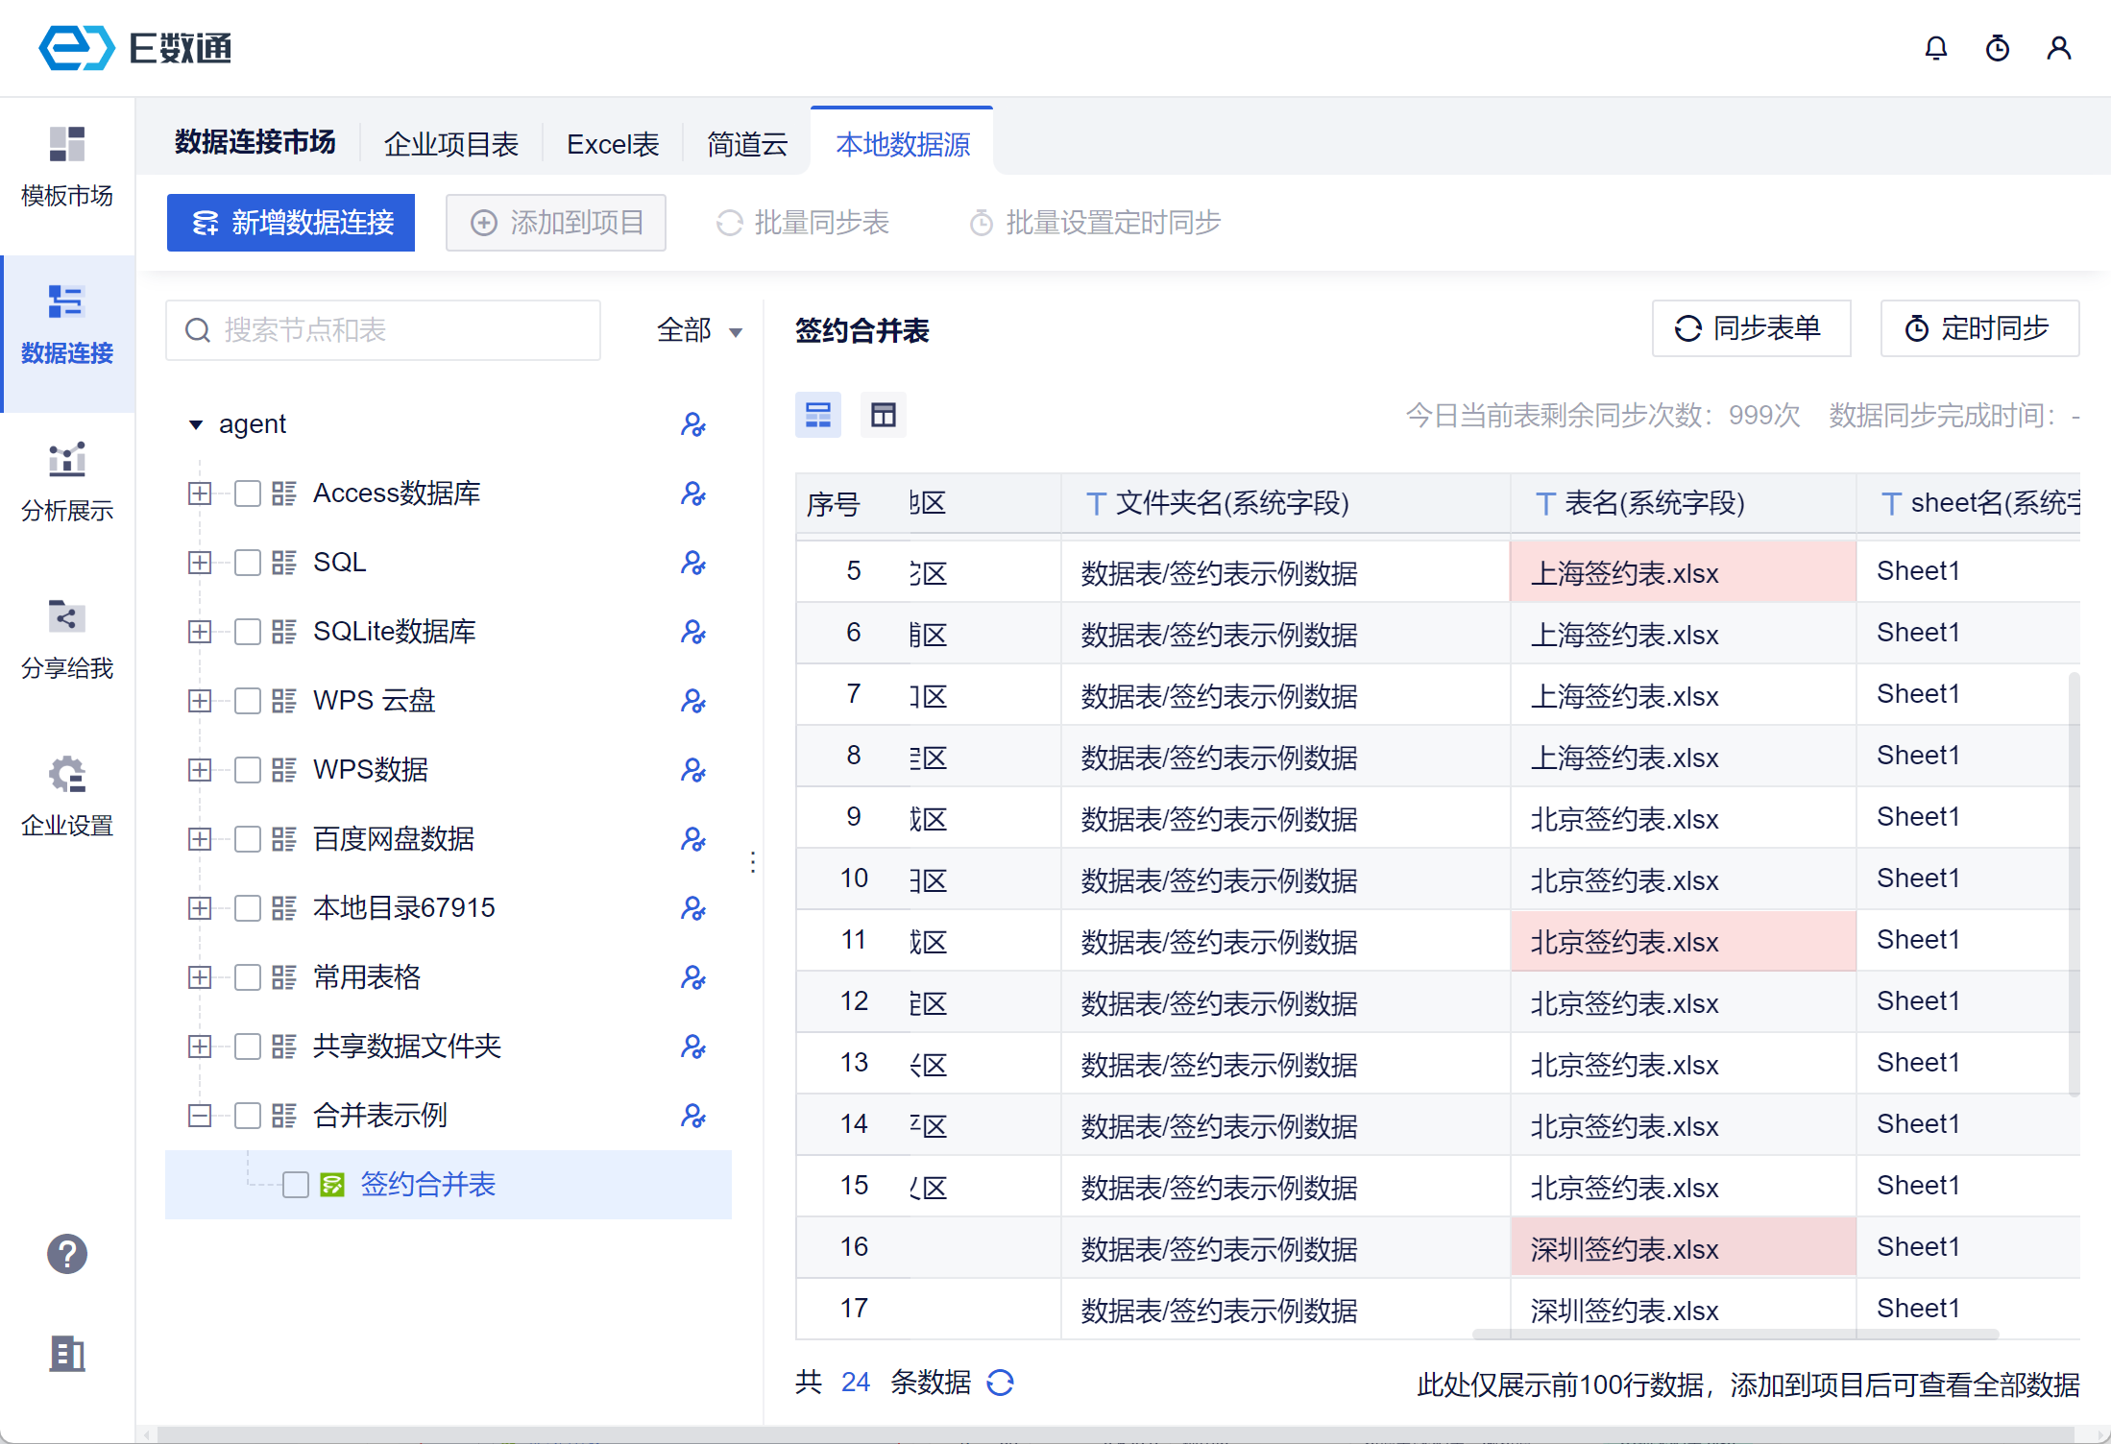Open the user account icon
This screenshot has width=2111, height=1444.
pos(2058,48)
